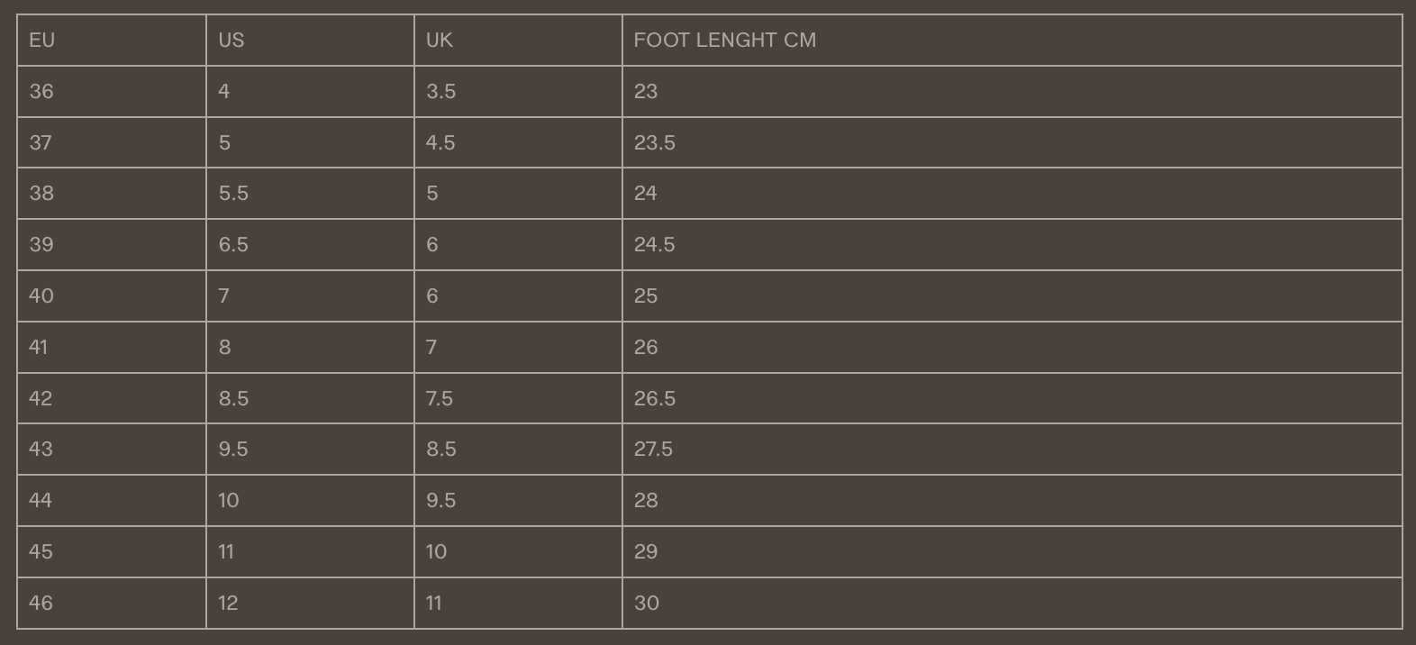Select the EU size 36 cell
The image size is (1416, 645).
41,92
